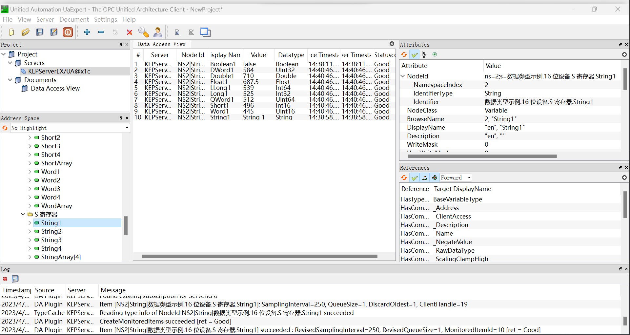This screenshot has height=335, width=630.
Task: Add a document with the plus icon
Action: (87, 32)
